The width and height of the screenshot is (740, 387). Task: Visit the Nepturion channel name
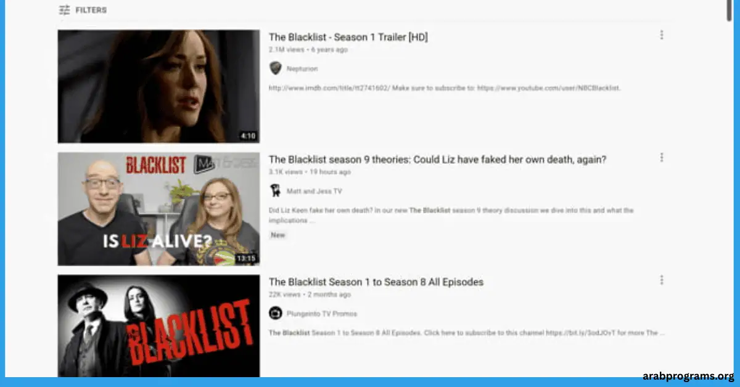tap(302, 69)
